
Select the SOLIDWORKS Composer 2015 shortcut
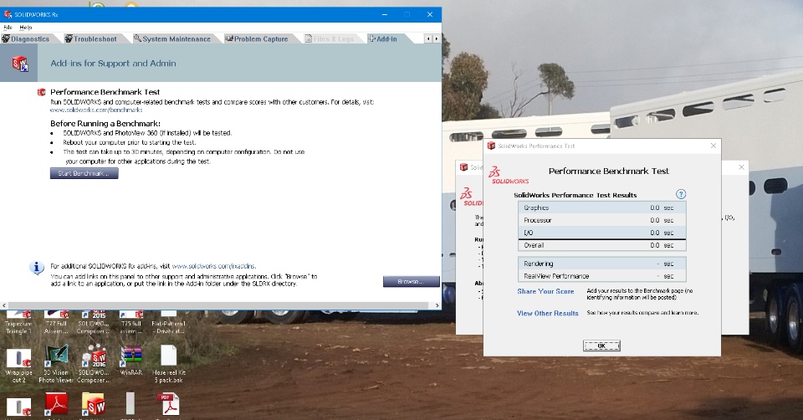[x=93, y=321]
